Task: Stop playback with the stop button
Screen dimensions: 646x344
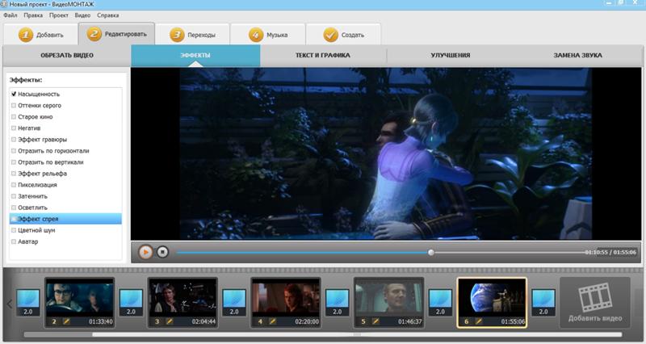Action: [163, 252]
